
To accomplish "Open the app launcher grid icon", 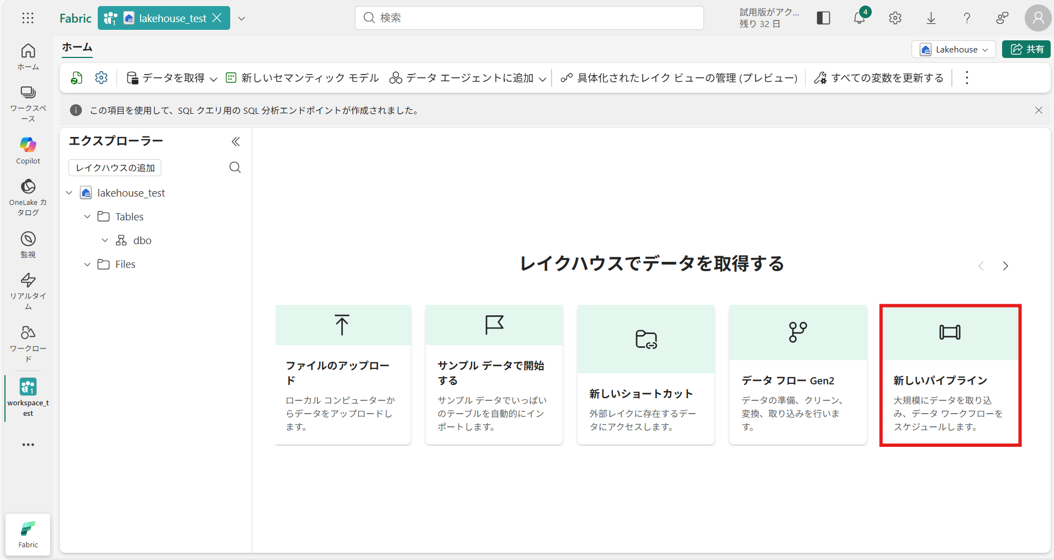I will 28,18.
